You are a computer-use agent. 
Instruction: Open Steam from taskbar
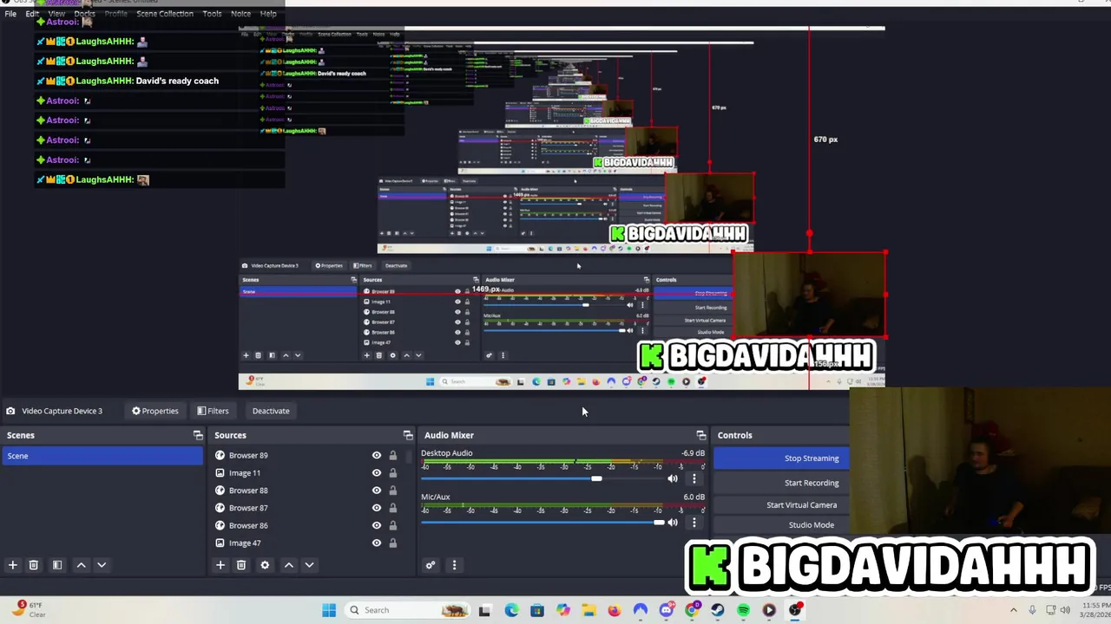[718, 610]
